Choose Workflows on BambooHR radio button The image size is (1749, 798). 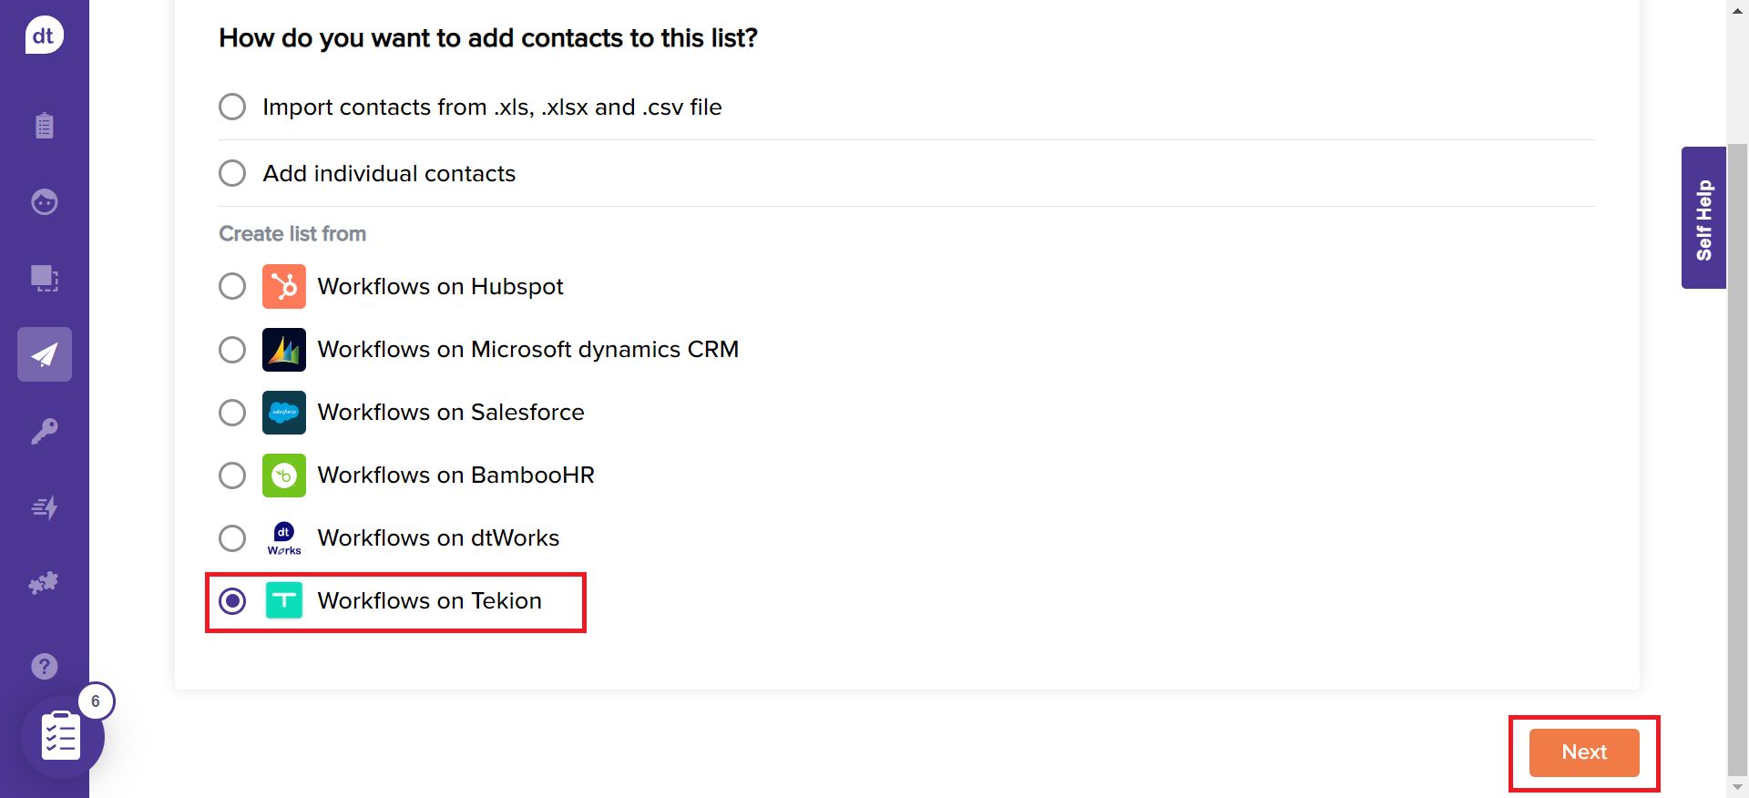point(232,476)
